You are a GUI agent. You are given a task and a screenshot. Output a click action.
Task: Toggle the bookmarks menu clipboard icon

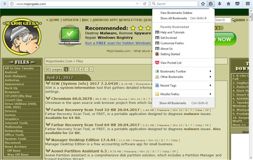tap(211, 4)
